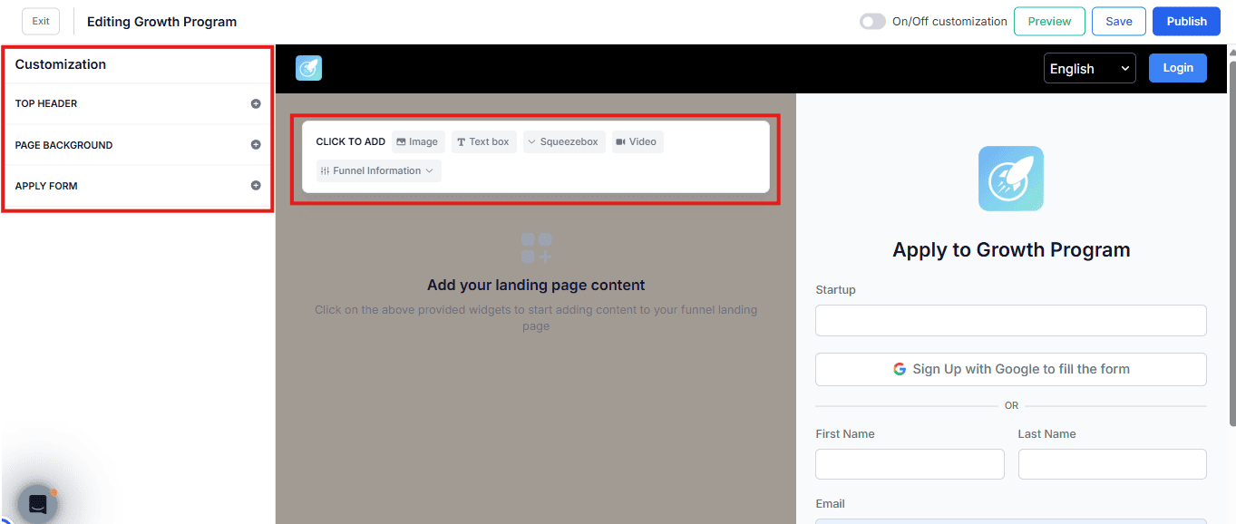Click the grid-plus placeholder icon

coord(536,247)
